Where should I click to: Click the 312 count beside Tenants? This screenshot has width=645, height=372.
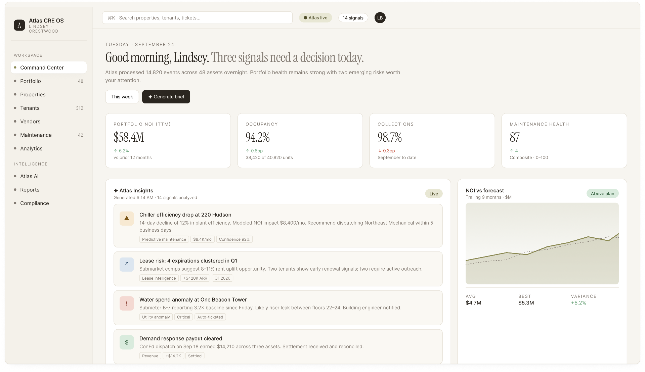pyautogui.click(x=80, y=108)
